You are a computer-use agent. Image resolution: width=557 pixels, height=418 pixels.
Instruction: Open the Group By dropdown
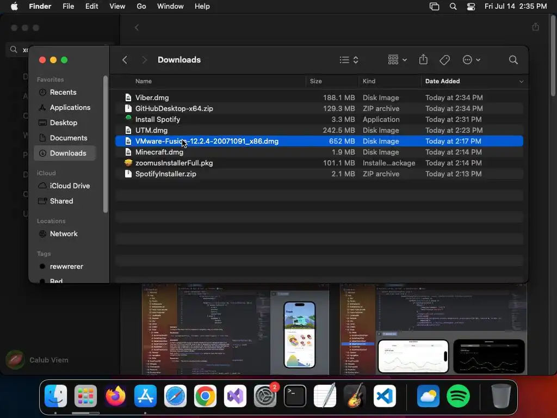(397, 60)
